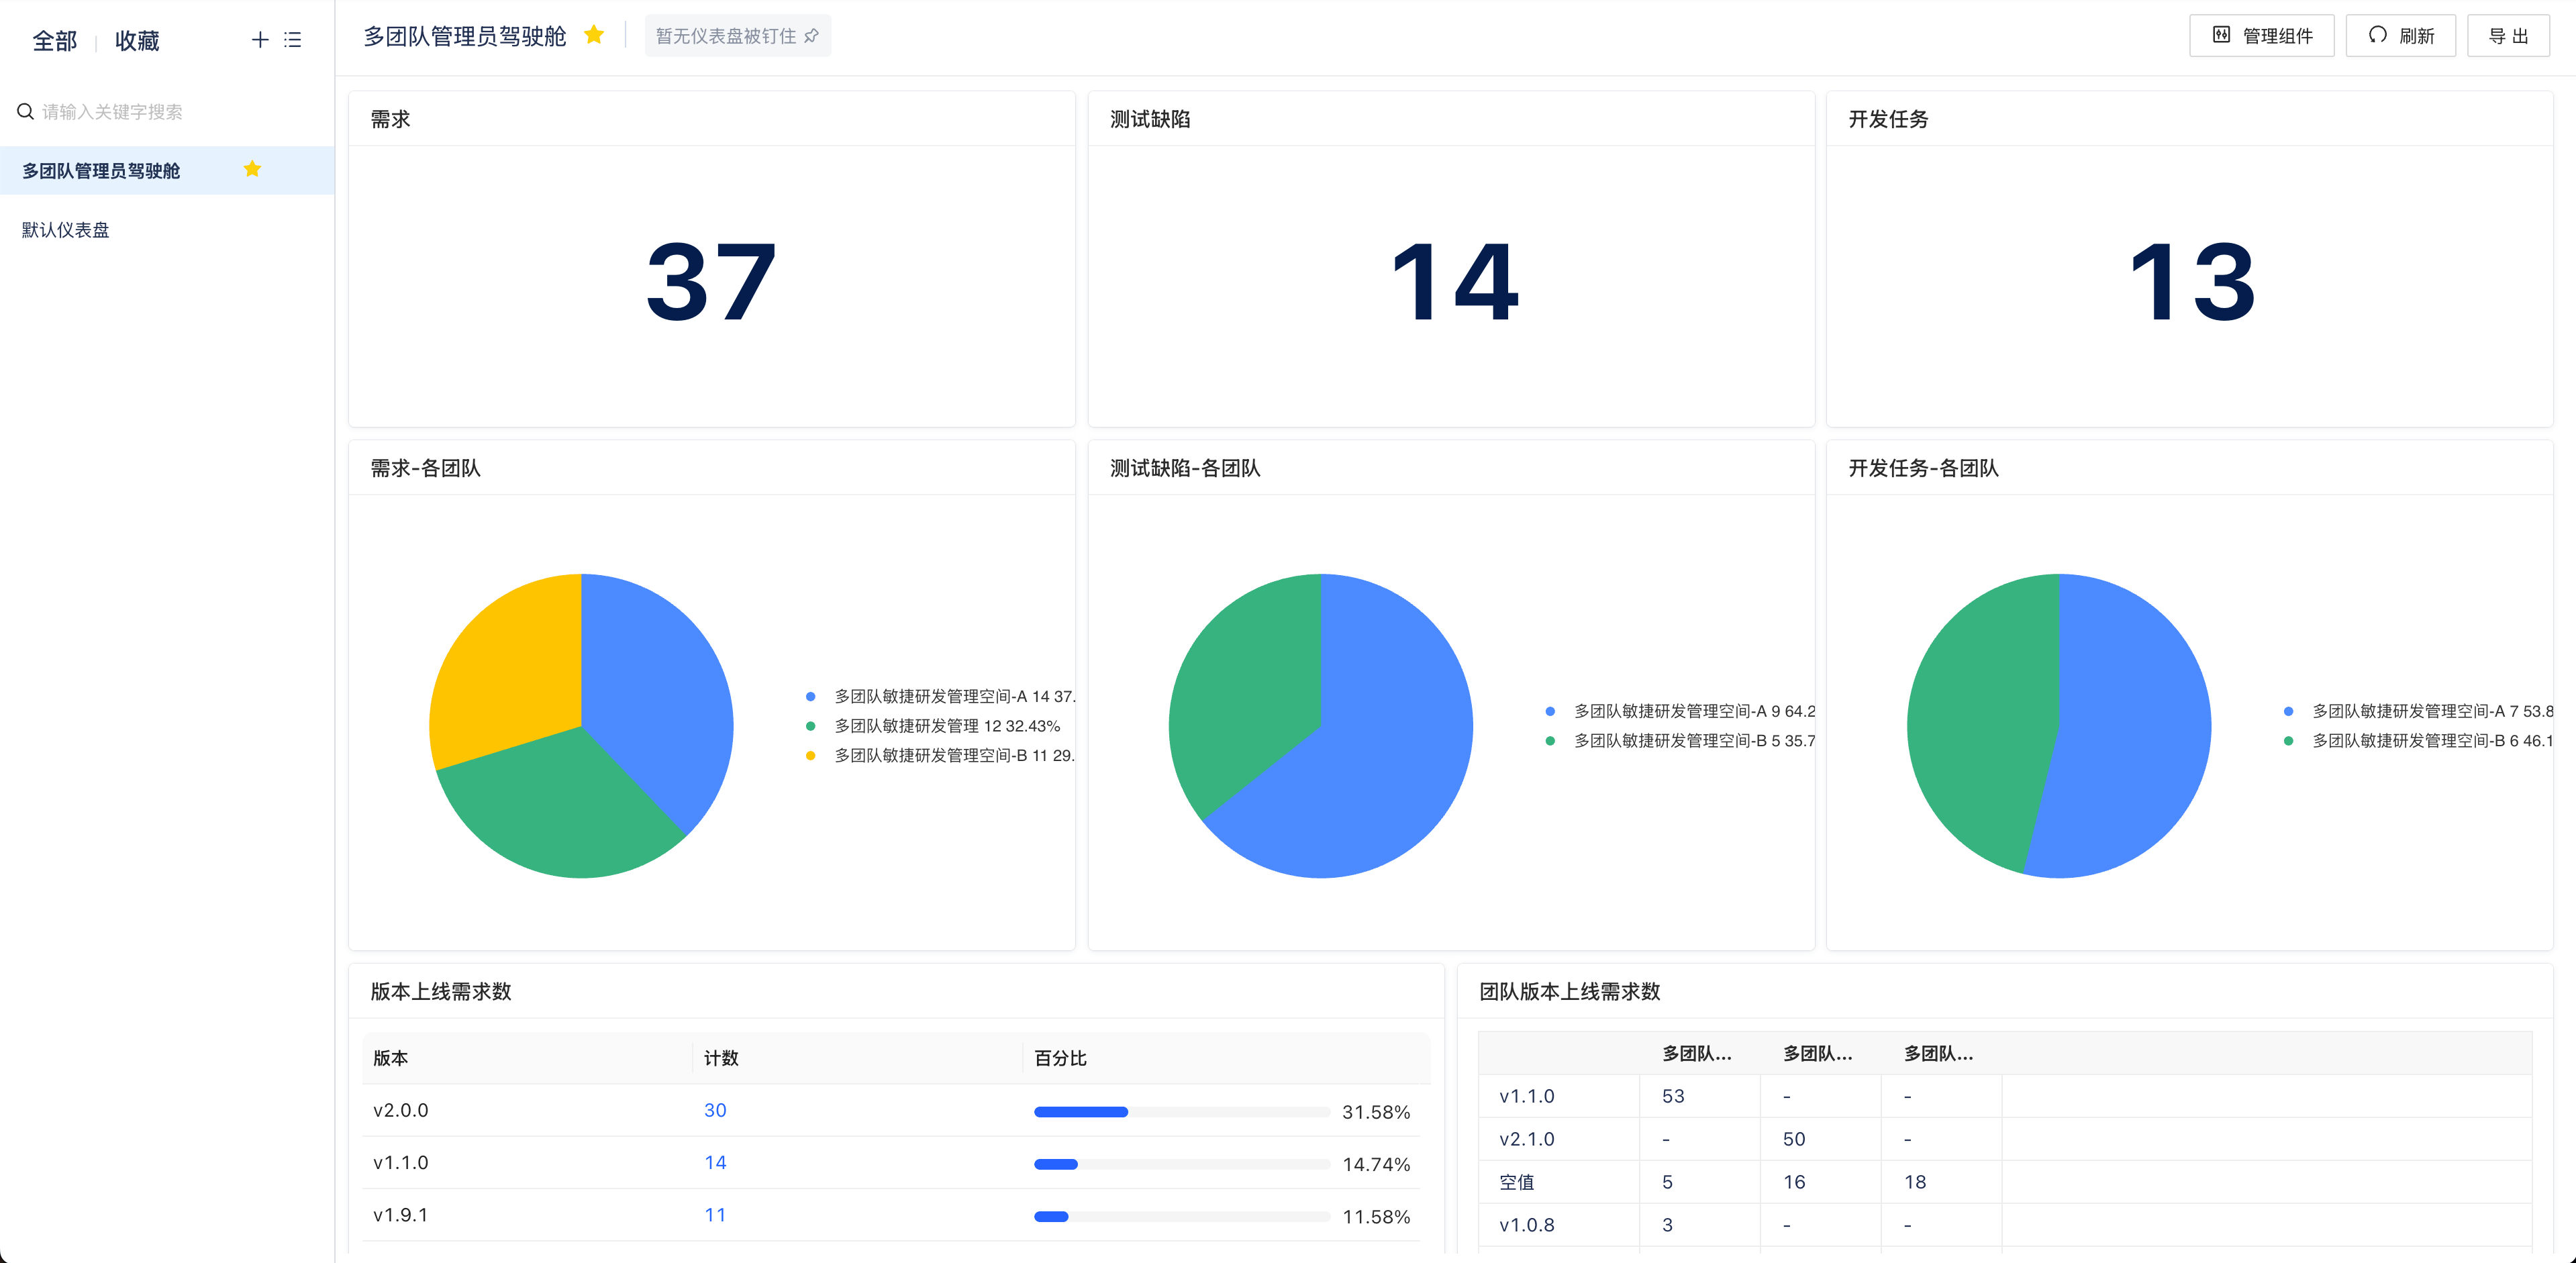Viewport: 2576px width, 1263px height.
Task: Toggle blue 空间-A legend dot in 需求-各团队
Action: tap(811, 696)
